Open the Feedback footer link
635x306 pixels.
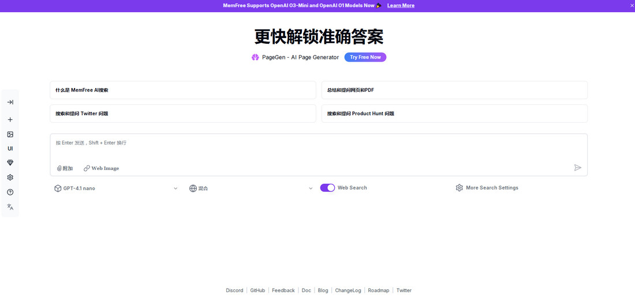point(283,290)
